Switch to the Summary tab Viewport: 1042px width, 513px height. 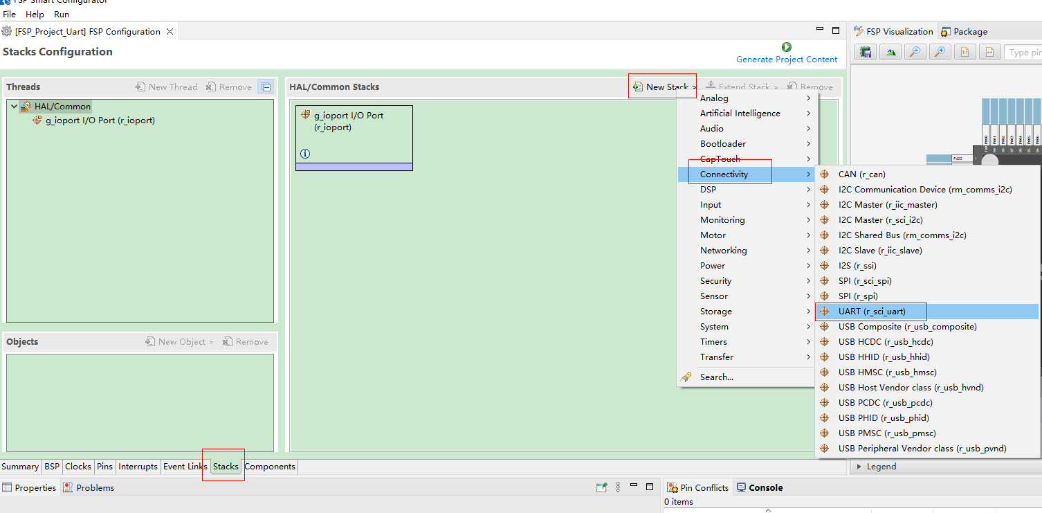[x=20, y=467]
